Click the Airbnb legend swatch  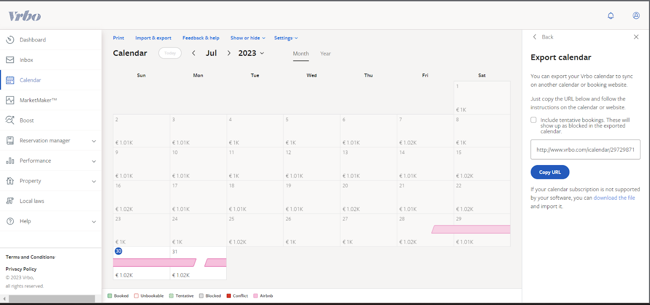coord(256,296)
